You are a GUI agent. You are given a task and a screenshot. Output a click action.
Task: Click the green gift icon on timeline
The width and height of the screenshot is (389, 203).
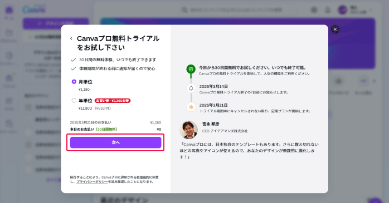pyautogui.click(x=191, y=69)
